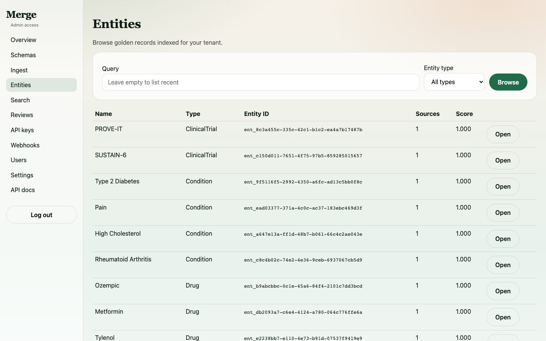Focus the Query input field
This screenshot has height=341, width=546.
pos(260,82)
